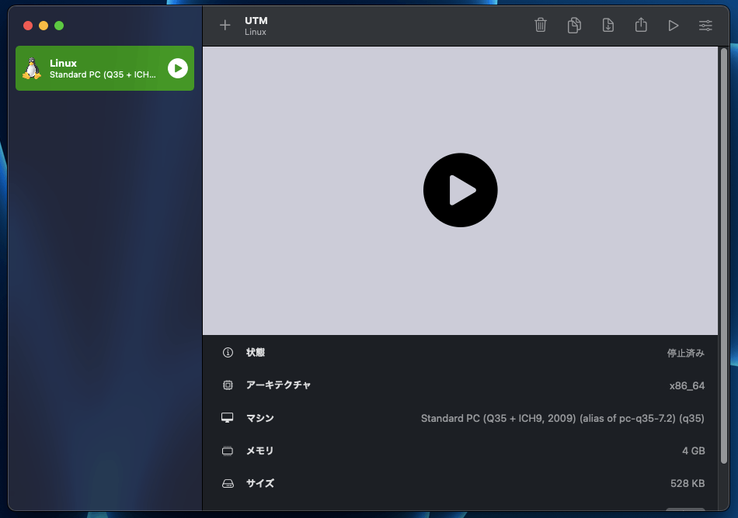Click the CPU chip icon next to アーキテクチャ
Screen dimensions: 738x518
click(x=228, y=385)
